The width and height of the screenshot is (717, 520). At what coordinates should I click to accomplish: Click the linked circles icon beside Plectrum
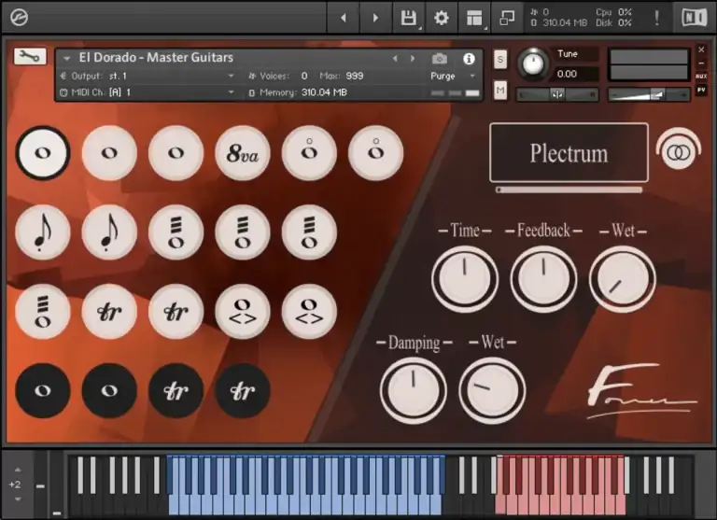pyautogui.click(x=679, y=151)
